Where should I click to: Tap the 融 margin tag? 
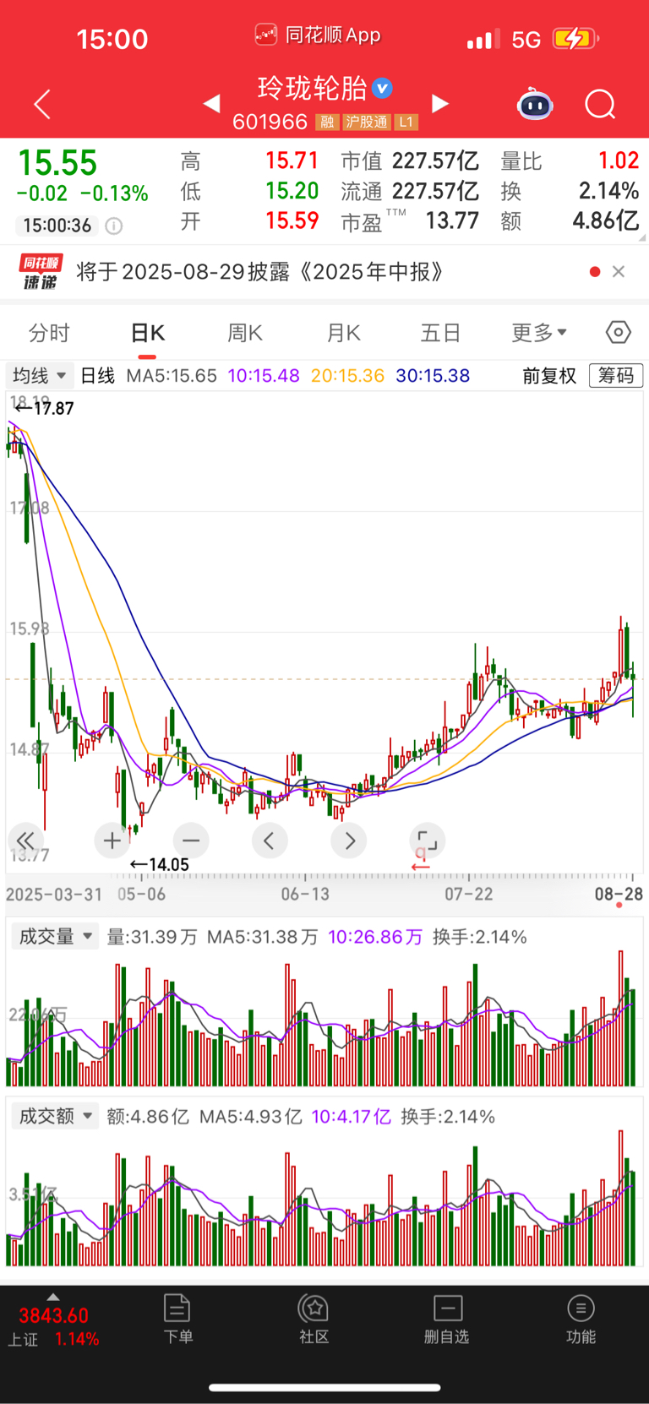pos(327,122)
